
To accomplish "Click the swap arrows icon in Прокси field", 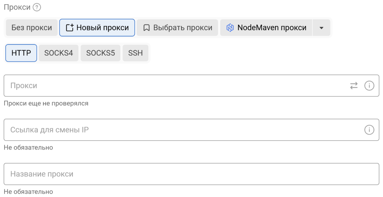I will pyautogui.click(x=354, y=86).
